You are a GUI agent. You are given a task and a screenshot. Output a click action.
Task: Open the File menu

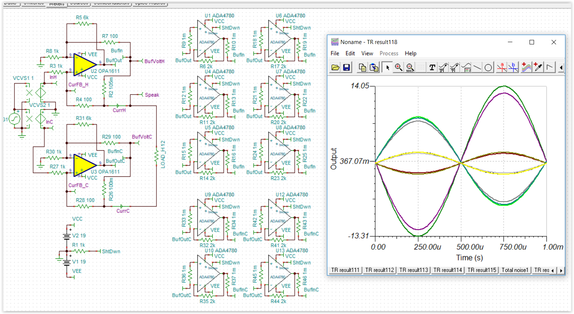335,53
